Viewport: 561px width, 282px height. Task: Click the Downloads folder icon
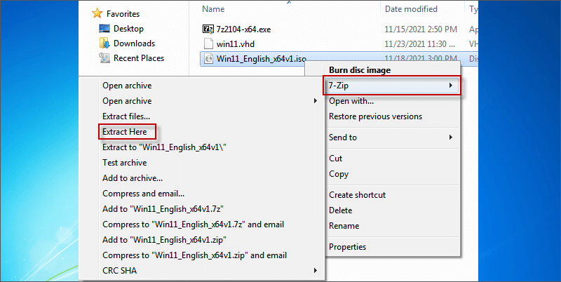click(104, 43)
